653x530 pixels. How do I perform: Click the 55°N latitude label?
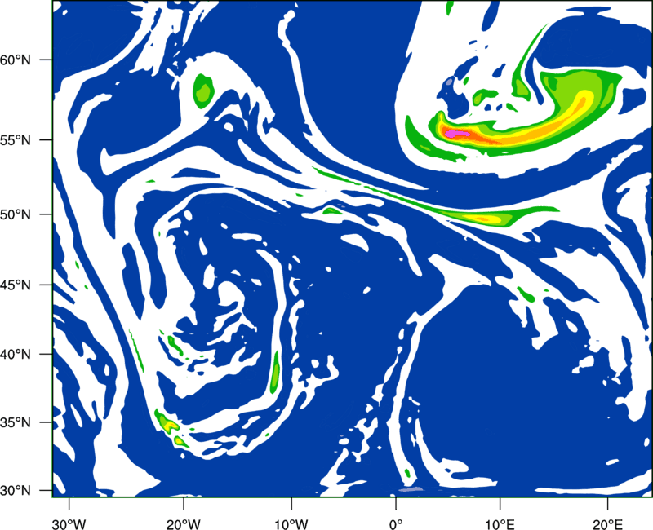click(16, 140)
